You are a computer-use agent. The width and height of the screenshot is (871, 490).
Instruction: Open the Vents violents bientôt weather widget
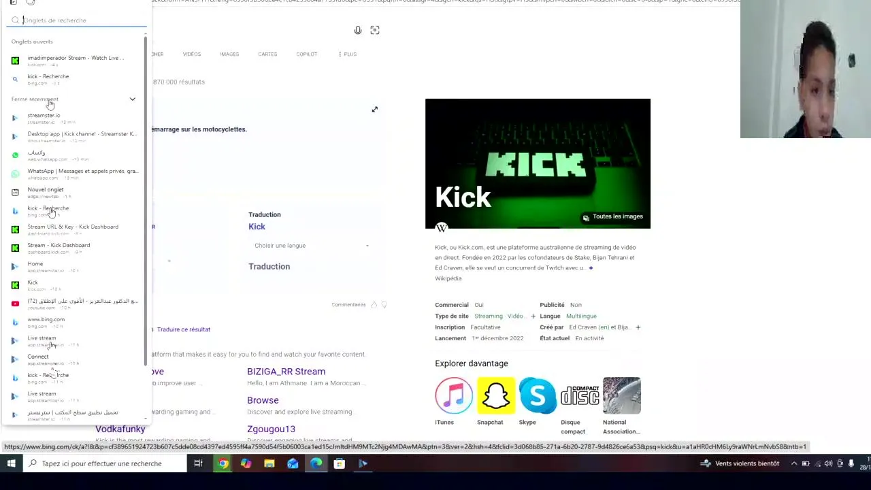pyautogui.click(x=740, y=463)
